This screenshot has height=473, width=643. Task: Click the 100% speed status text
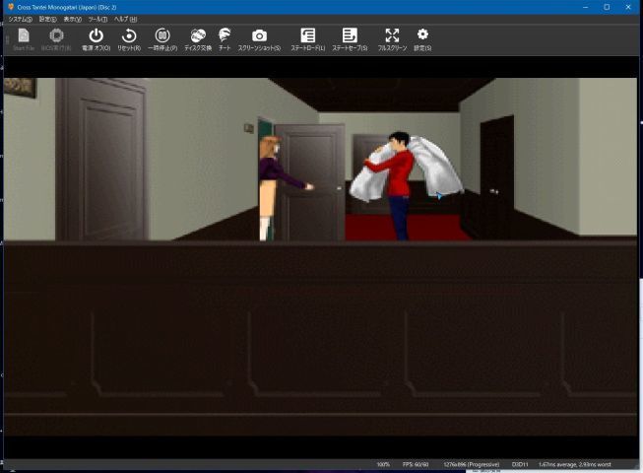[383, 464]
